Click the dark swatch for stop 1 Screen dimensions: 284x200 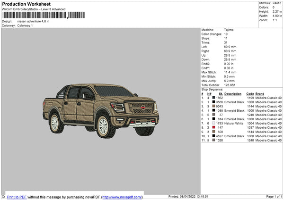213,98
